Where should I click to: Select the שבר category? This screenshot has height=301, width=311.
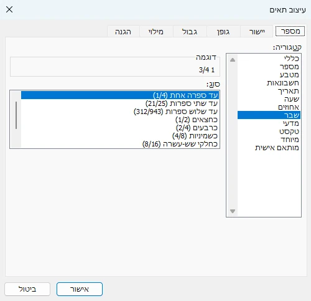[x=269, y=115]
